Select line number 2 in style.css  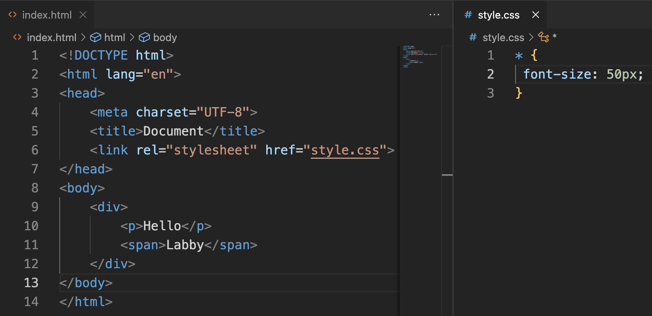pos(491,74)
